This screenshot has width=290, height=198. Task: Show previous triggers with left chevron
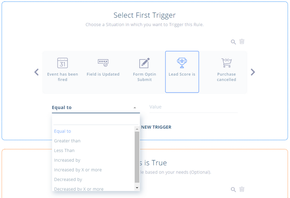click(36, 72)
